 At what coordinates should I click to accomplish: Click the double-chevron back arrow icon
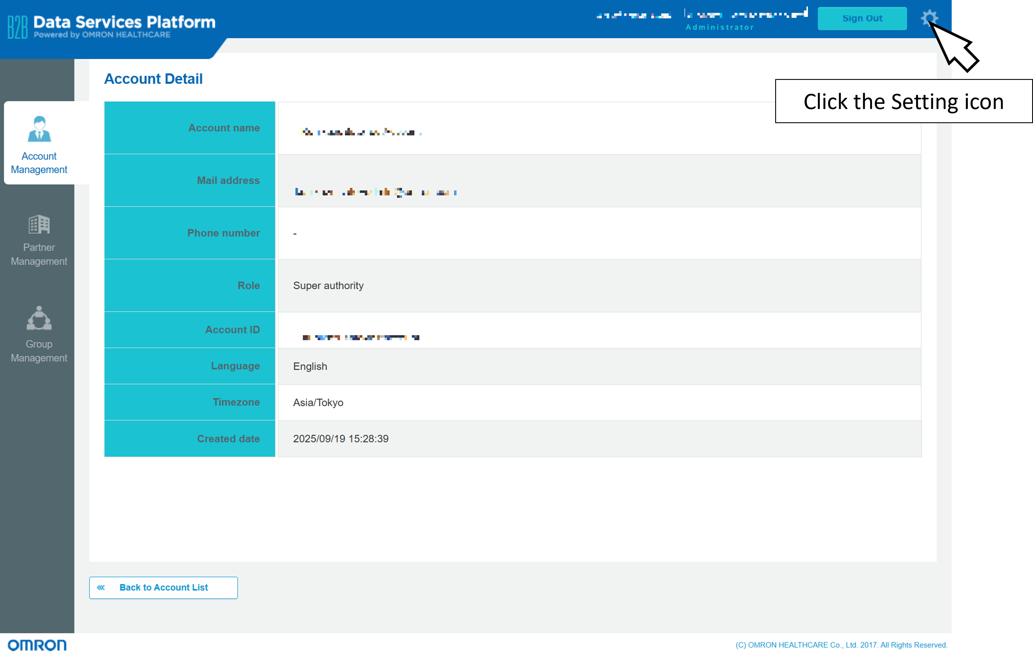[x=101, y=587]
